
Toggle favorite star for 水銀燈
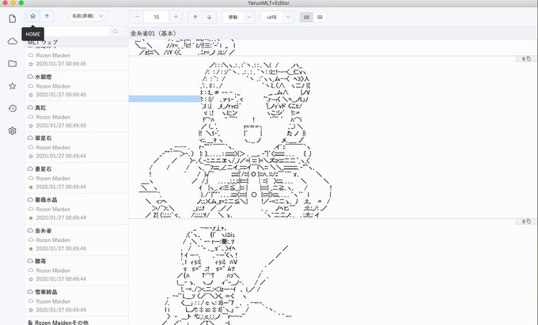(x=31, y=95)
